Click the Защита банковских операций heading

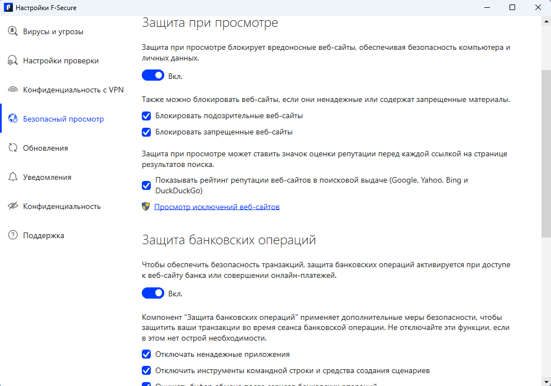tap(229, 240)
